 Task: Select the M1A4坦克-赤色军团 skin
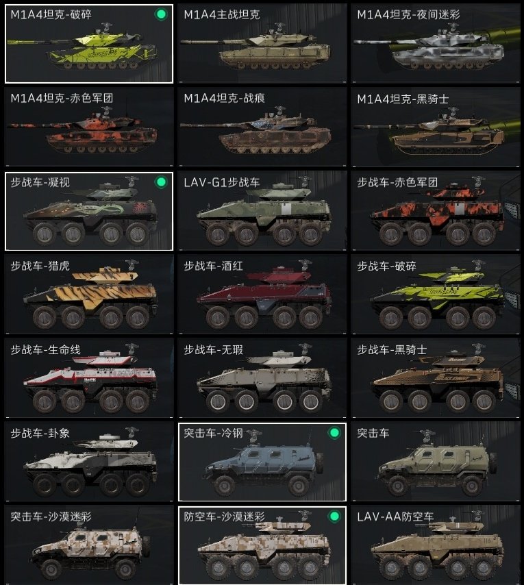pyautogui.click(x=89, y=127)
